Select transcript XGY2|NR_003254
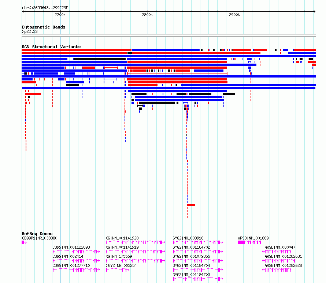The height and width of the screenshot is (283, 326). click(121, 265)
